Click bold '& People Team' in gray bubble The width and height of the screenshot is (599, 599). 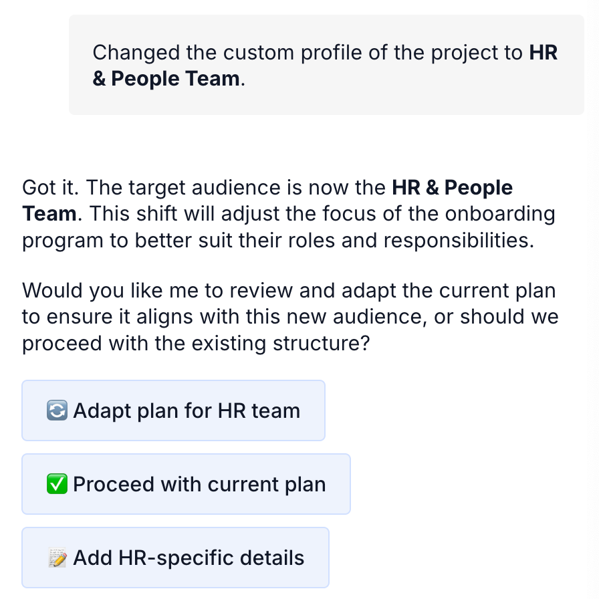(x=166, y=79)
